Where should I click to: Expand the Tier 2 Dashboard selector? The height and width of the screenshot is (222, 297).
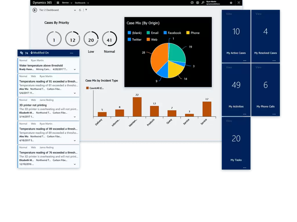coord(75,10)
